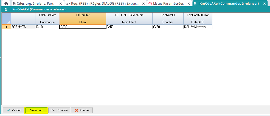Close the 'Cdes urg. à relanc. Part.' tab
270x116 pixels.
coord(61,4)
